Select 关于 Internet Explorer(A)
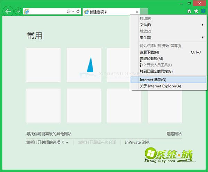 [168, 86]
